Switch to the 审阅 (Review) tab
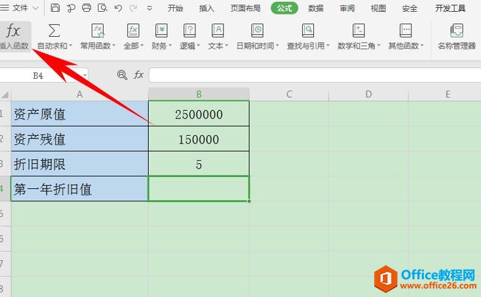Image resolution: width=481 pixels, height=297 pixels. point(347,9)
